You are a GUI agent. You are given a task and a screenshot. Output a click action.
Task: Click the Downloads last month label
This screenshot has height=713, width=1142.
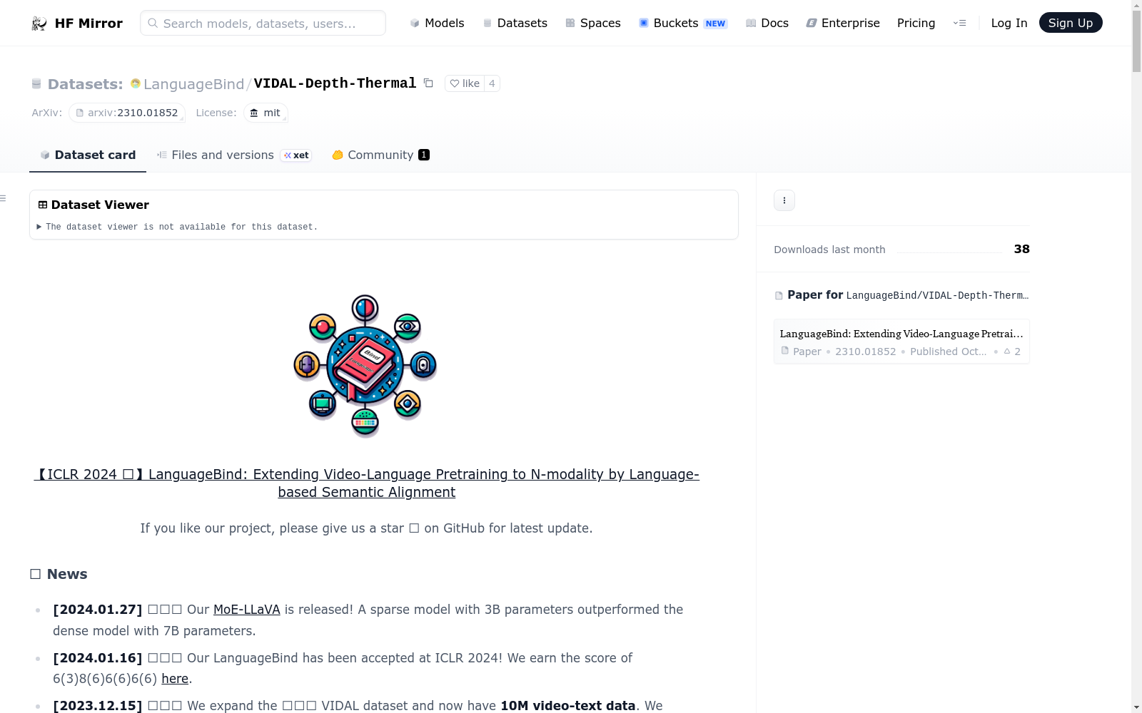(x=829, y=250)
